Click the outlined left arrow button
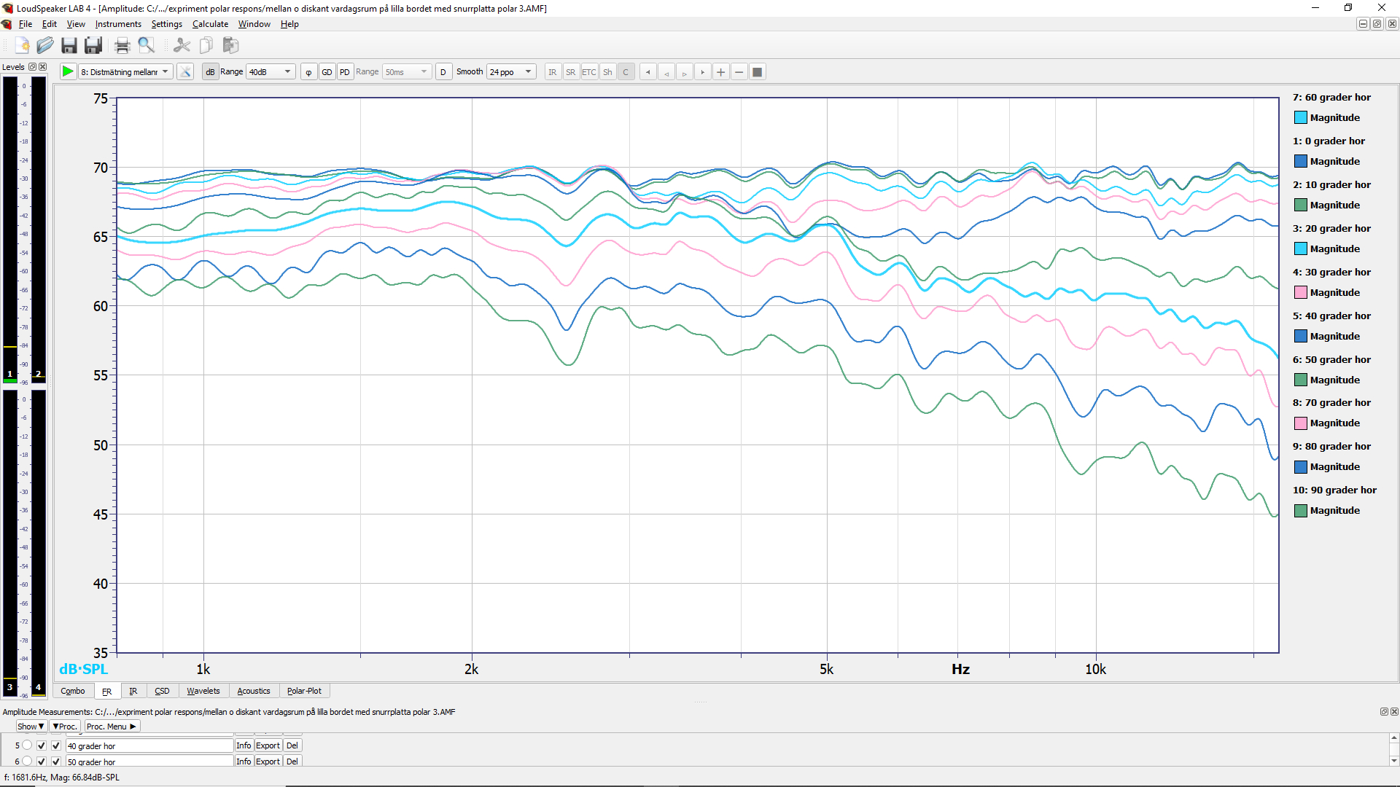 666,71
